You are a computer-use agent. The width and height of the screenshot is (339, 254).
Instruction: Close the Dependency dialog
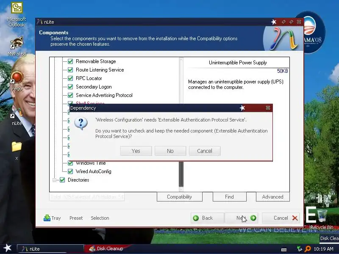[268, 108]
